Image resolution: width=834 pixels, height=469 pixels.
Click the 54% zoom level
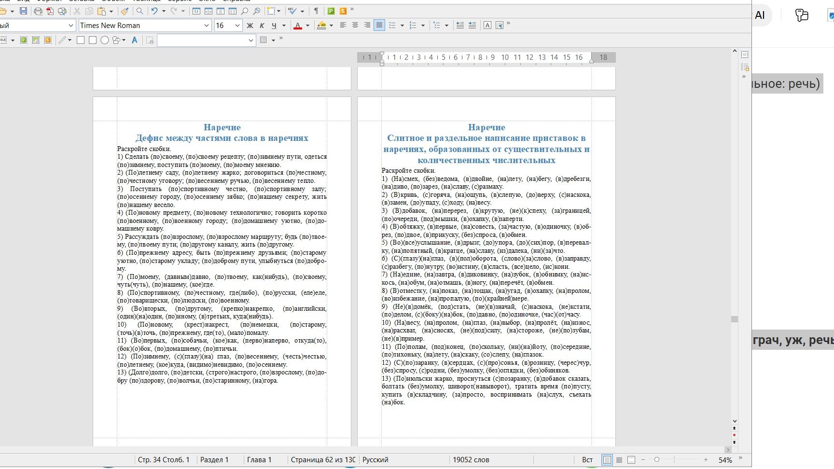[x=725, y=460]
